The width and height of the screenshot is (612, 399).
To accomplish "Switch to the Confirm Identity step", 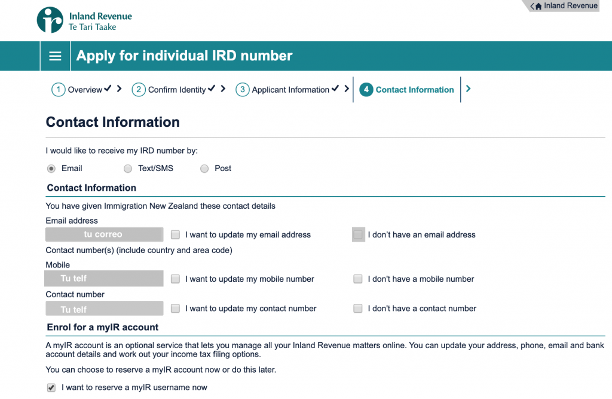I will click(x=177, y=90).
